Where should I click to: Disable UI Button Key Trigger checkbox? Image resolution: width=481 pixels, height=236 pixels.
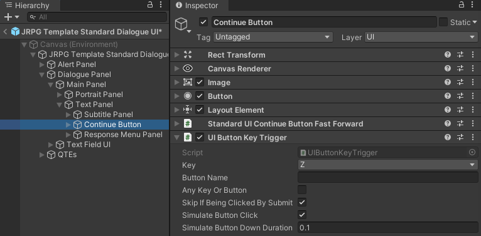pyautogui.click(x=200, y=137)
